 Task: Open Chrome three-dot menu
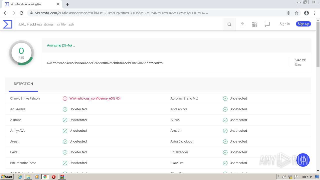(314, 13)
